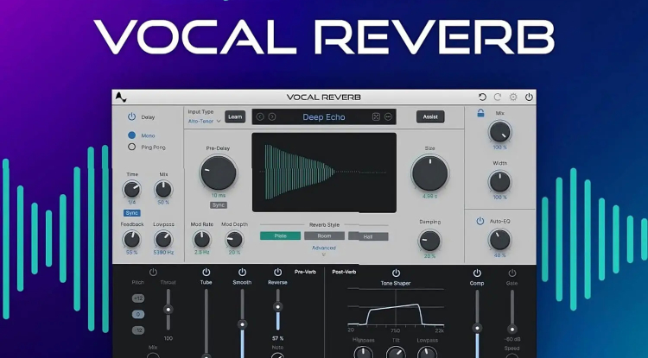
Task: Click the Throat slider handle
Action: (x=168, y=310)
